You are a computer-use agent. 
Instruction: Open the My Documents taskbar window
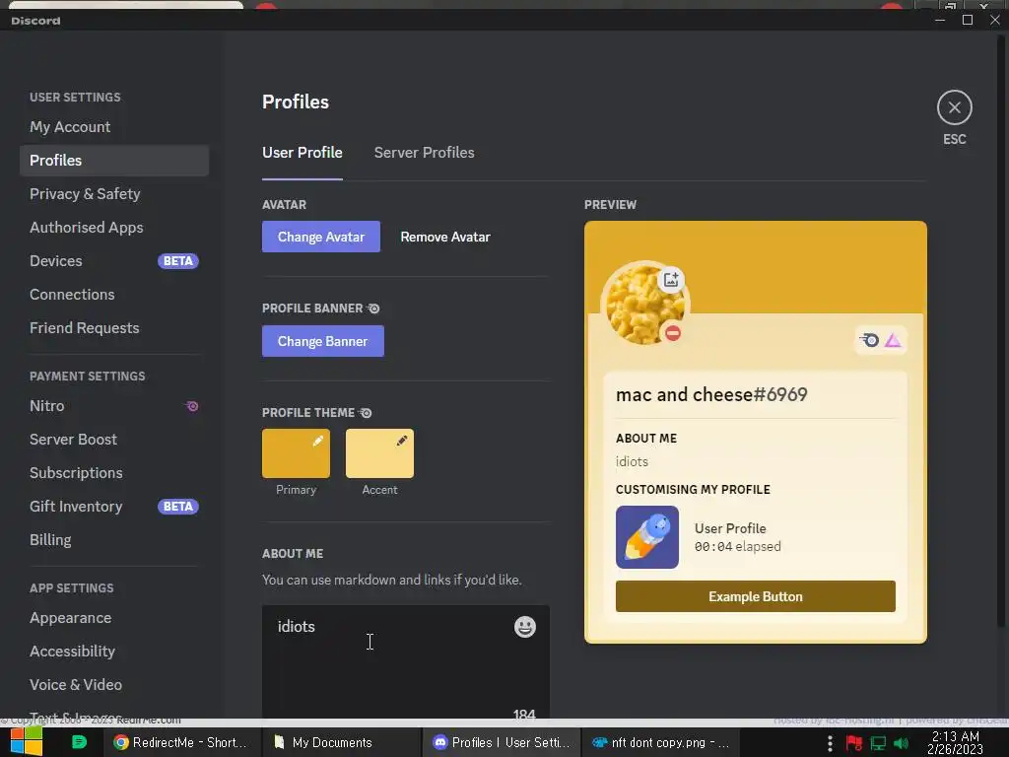342,742
